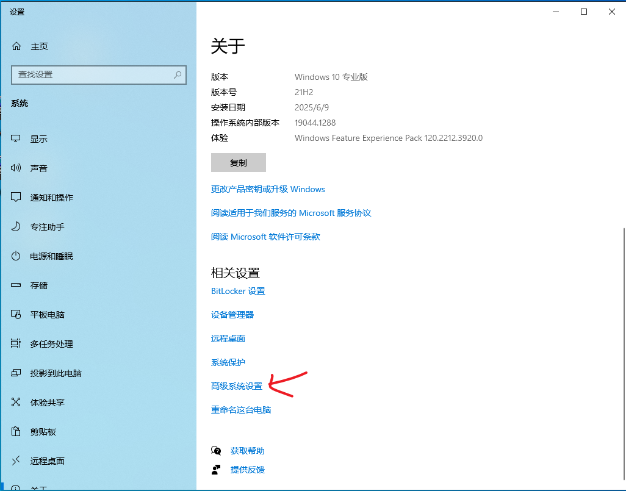The height and width of the screenshot is (491, 626).
Task: Click the 提供反馈 person icon
Action: coord(216,470)
